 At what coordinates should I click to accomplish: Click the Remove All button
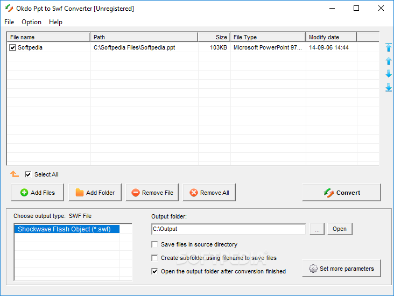pyautogui.click(x=209, y=193)
